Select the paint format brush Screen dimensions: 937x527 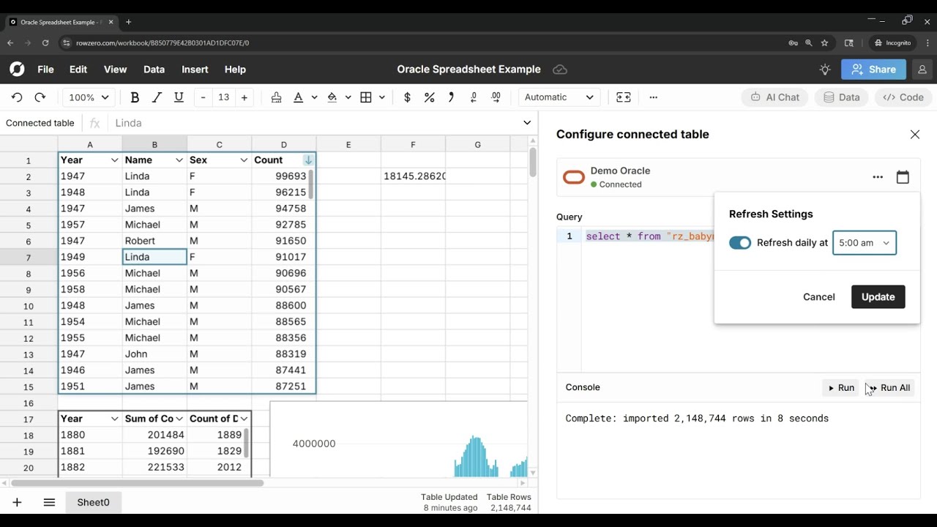click(276, 97)
